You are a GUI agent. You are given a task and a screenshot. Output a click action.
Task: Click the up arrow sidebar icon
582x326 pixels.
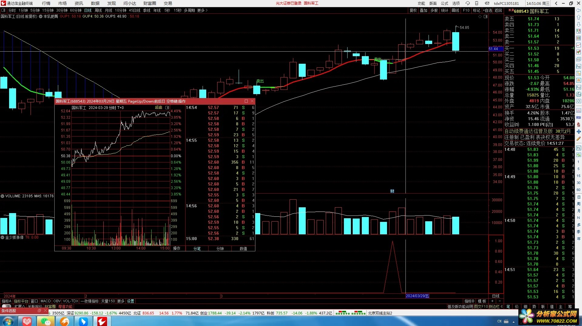coord(578,17)
